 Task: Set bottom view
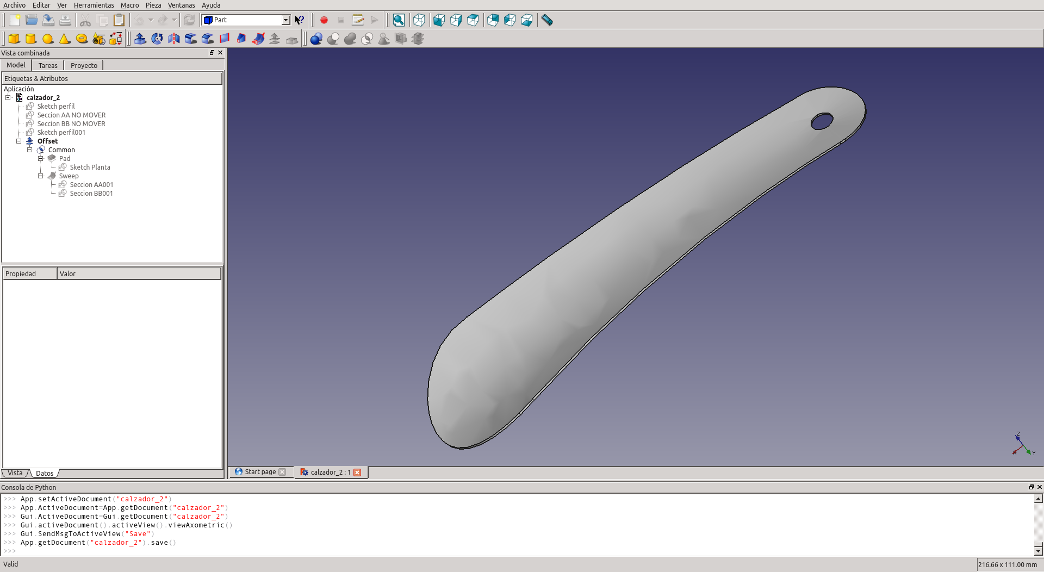pos(526,20)
